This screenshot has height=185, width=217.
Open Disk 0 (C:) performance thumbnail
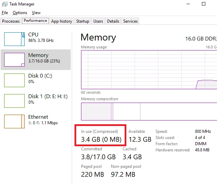[14, 80]
